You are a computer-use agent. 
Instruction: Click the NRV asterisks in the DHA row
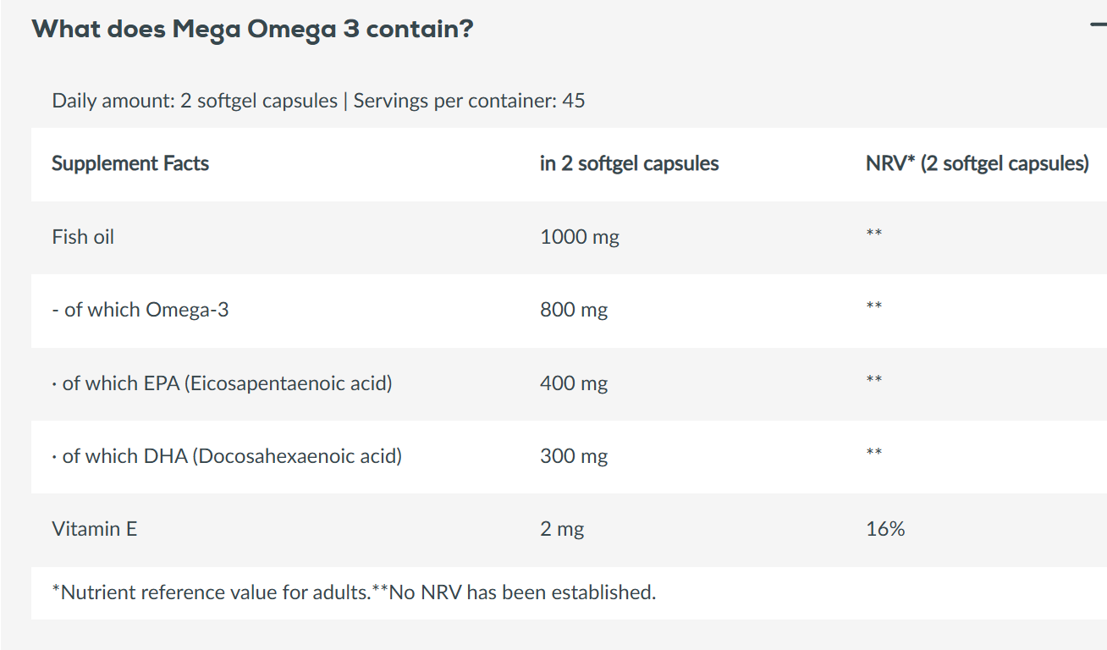tap(874, 452)
